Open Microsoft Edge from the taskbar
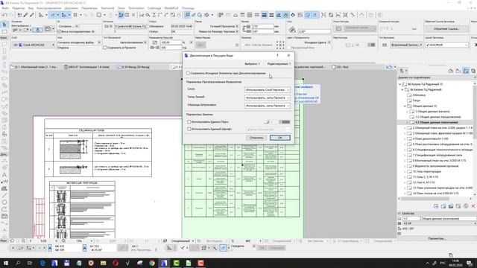Screen dimensions: 477x268 [42, 263]
